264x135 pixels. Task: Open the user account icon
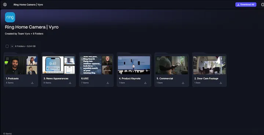click(5, 4)
